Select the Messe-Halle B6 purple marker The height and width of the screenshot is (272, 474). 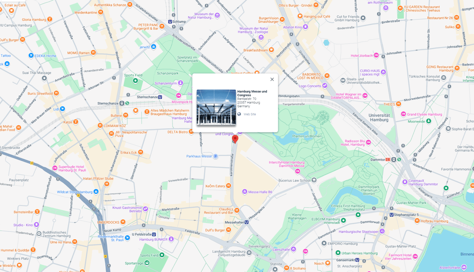point(245,192)
